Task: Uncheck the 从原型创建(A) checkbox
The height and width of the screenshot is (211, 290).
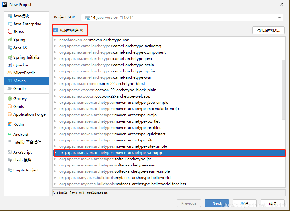Action: pyautogui.click(x=55, y=30)
